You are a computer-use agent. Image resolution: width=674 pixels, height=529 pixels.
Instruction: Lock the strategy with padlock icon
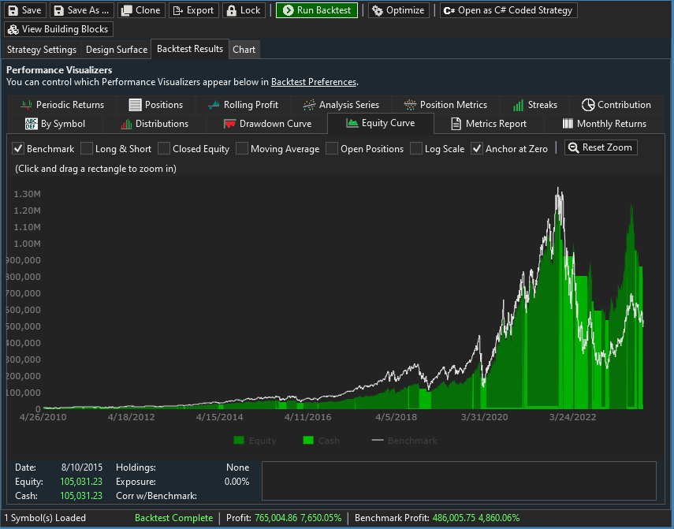click(x=231, y=10)
